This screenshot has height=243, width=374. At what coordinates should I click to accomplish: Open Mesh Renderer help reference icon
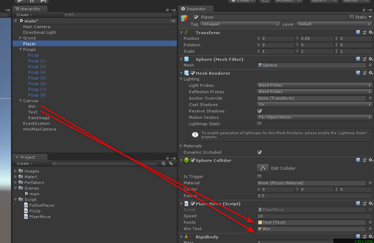pos(358,73)
